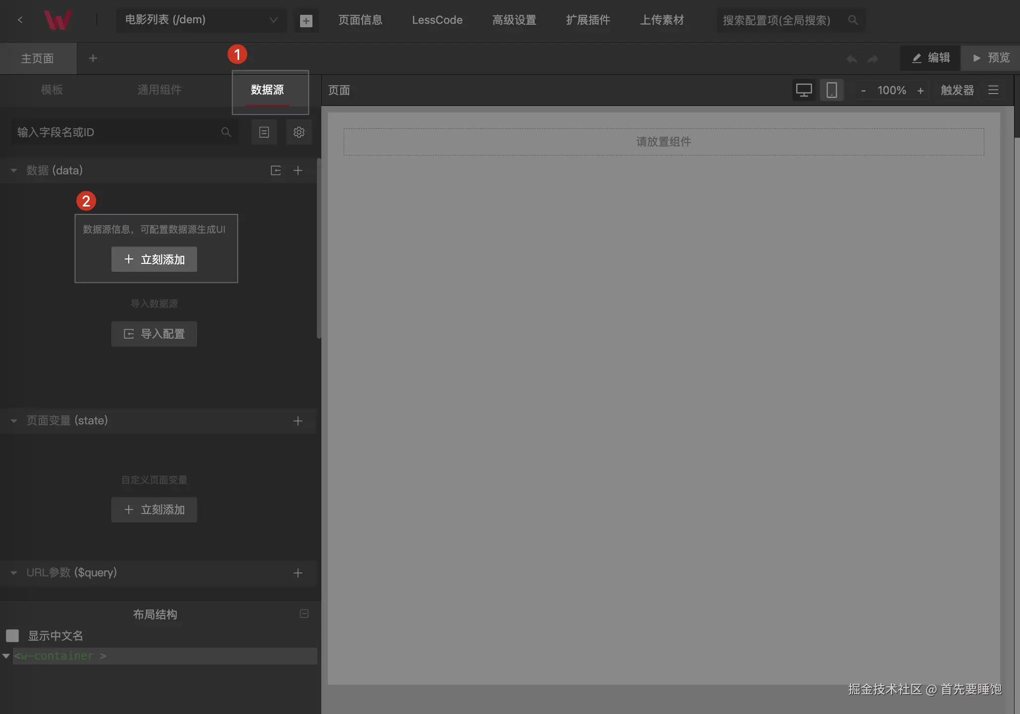Switch to desktop monitor preview icon
The image size is (1020, 714).
click(804, 90)
